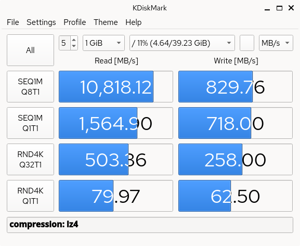This screenshot has width=300, height=246.
Task: Open the File menu
Action: [13, 22]
